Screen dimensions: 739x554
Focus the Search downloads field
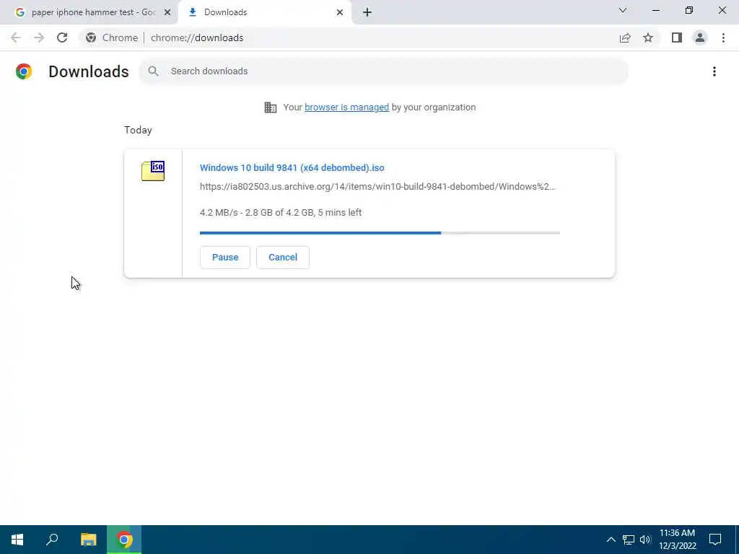click(x=382, y=71)
